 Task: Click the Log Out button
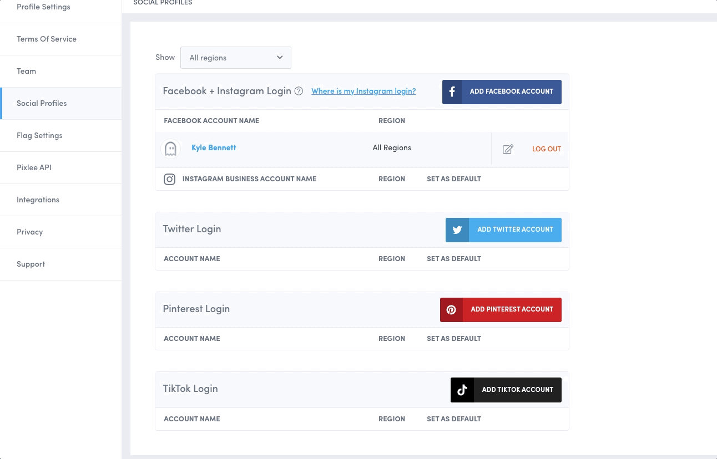coord(547,149)
